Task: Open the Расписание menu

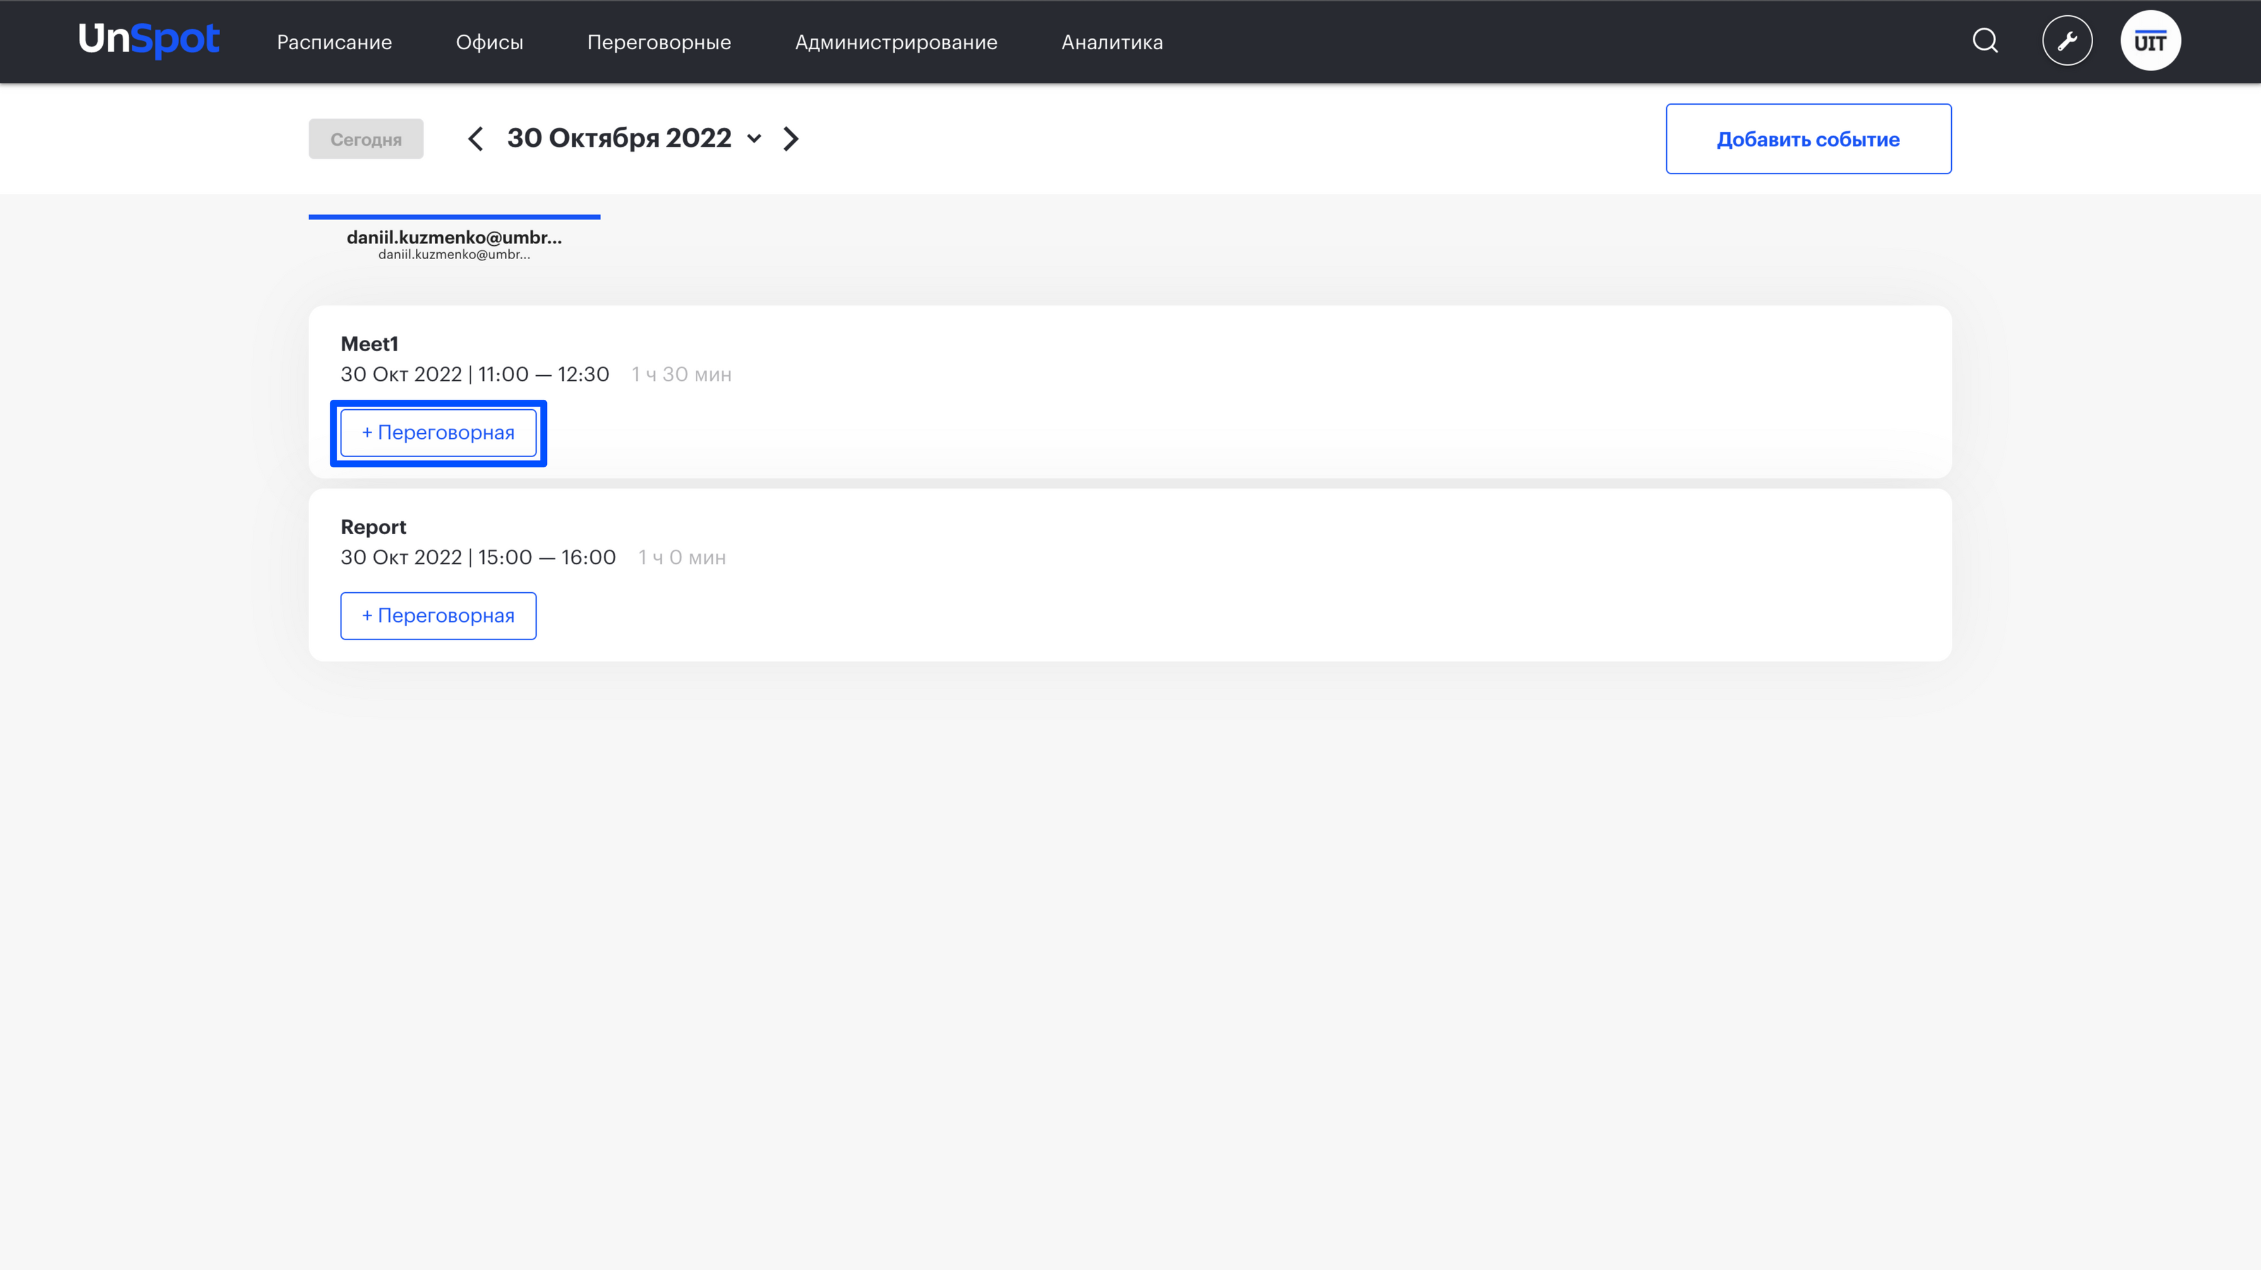Action: click(x=334, y=42)
